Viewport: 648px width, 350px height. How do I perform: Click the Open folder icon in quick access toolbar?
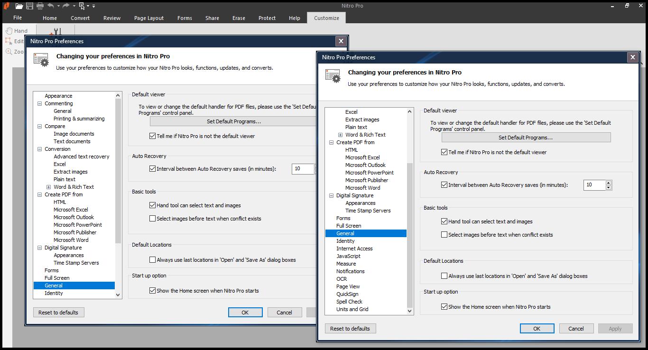tap(19, 6)
